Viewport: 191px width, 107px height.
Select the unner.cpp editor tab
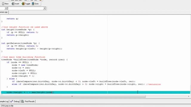click(4, 12)
